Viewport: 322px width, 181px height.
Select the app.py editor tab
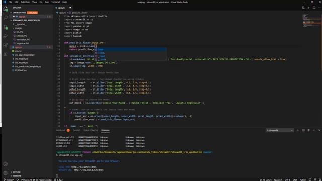(61, 8)
